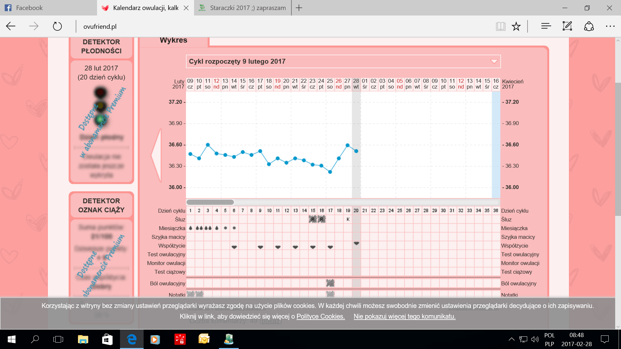The image size is (621, 349).
Task: Open Make a Web Note icon
Action: click(x=567, y=26)
